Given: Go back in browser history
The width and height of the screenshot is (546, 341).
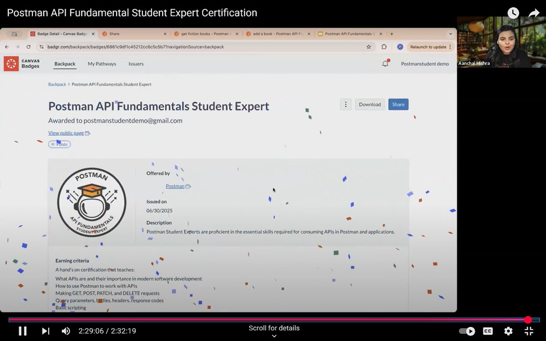Looking at the screenshot, I should point(7,47).
